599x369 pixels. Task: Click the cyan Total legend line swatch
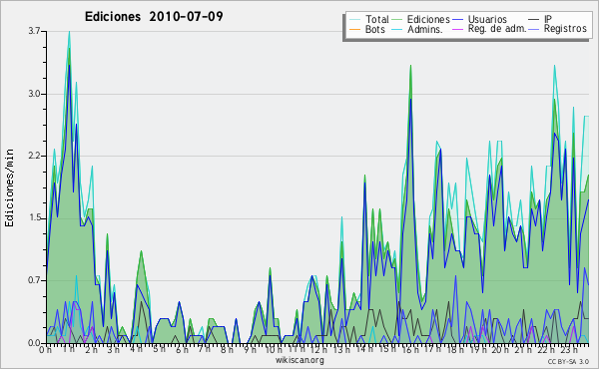point(354,20)
